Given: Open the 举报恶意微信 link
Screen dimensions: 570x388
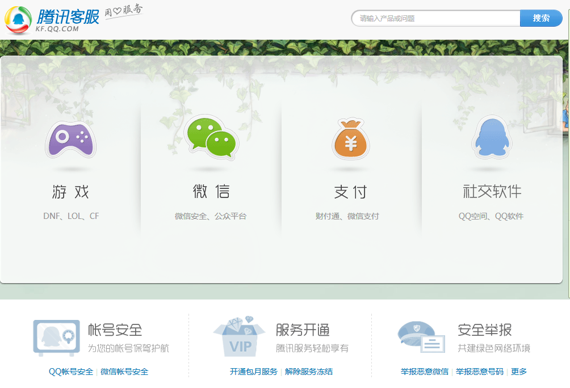Looking at the screenshot, I should coord(424,372).
